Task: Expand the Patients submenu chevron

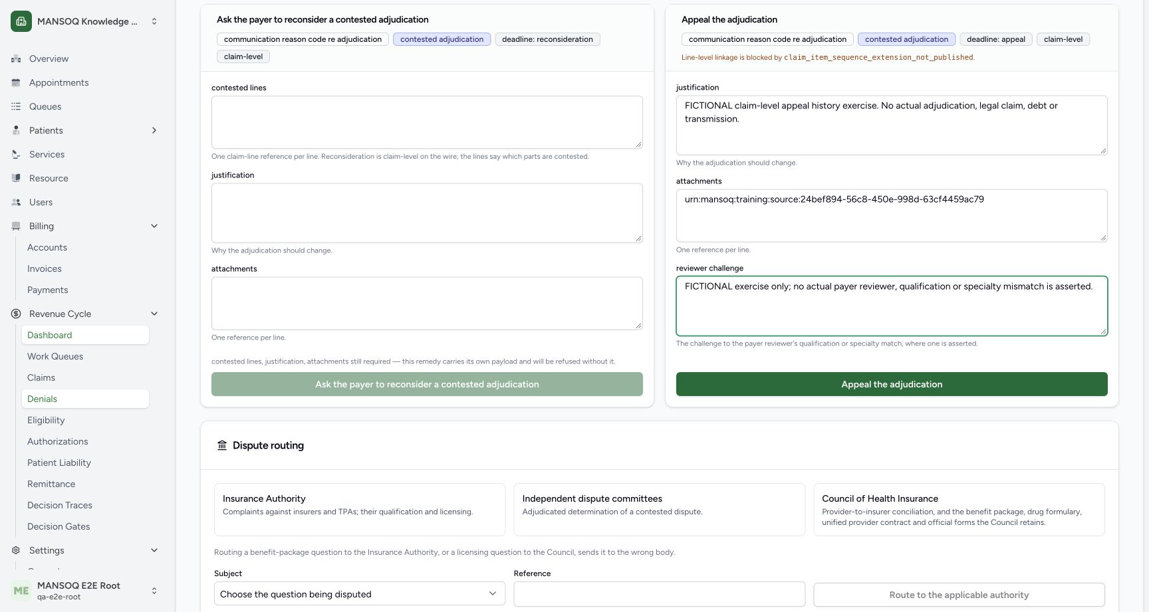Action: pyautogui.click(x=154, y=130)
